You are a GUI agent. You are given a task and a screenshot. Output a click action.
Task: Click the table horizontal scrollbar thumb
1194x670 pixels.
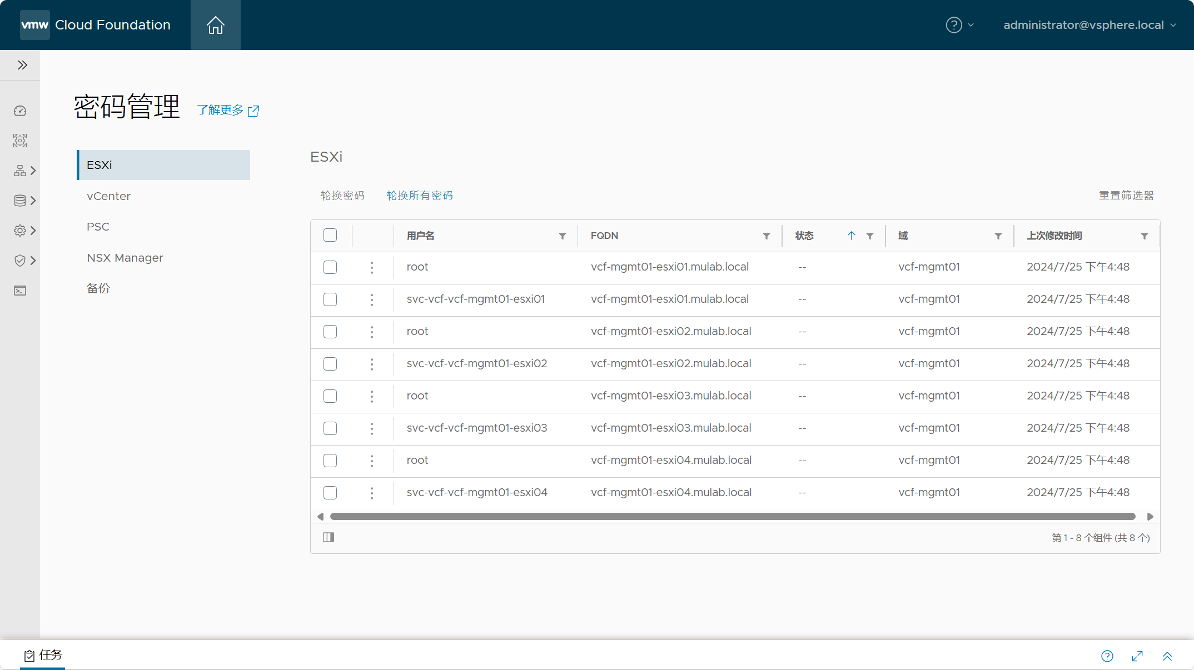point(733,517)
